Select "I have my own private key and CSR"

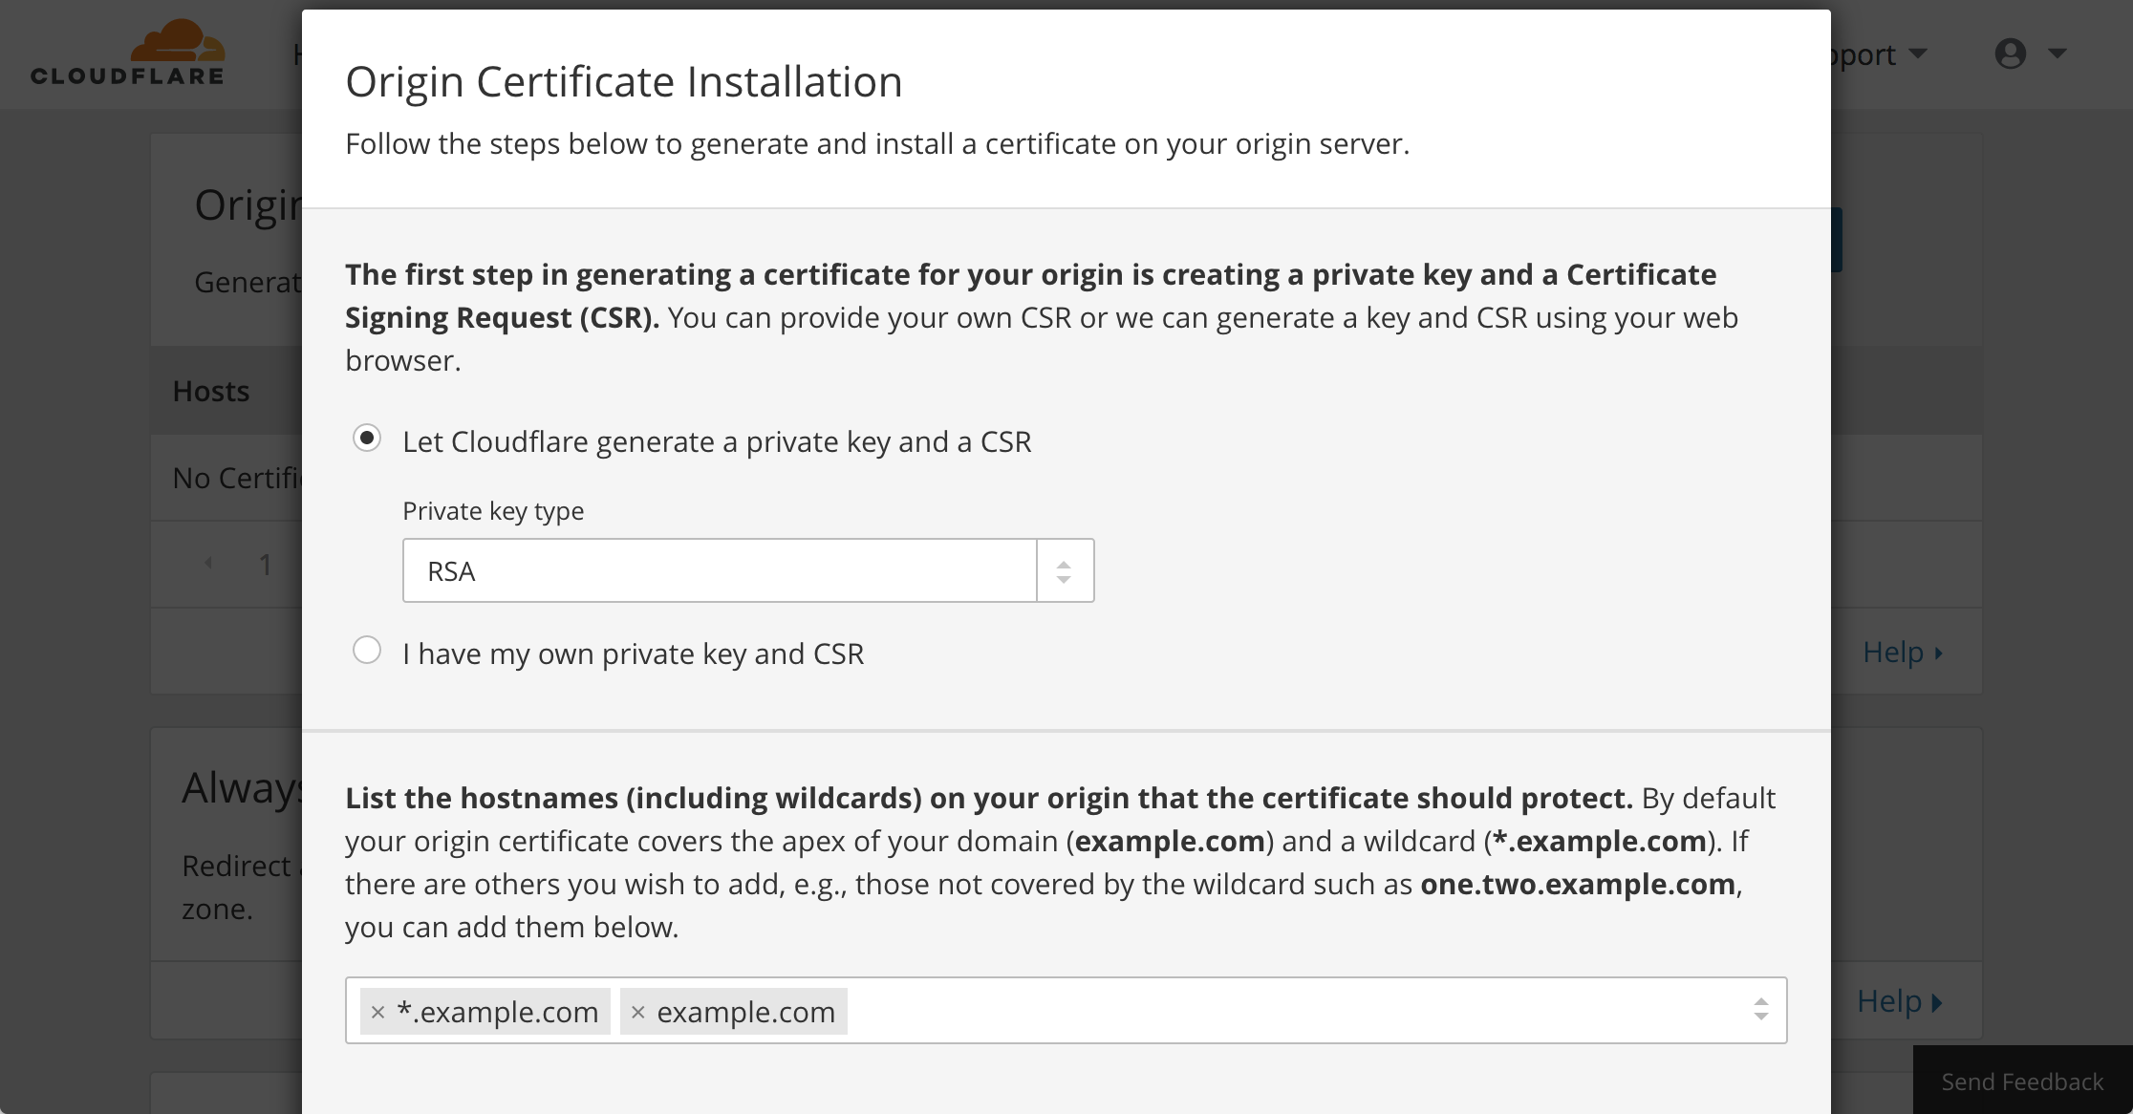point(367,650)
